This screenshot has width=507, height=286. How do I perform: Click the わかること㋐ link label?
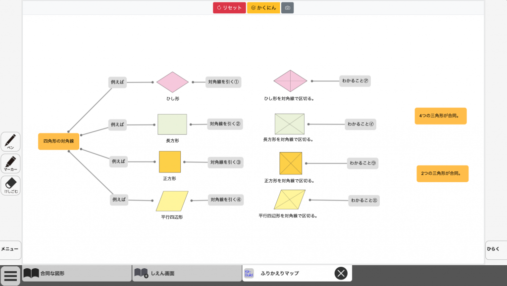[355, 81]
